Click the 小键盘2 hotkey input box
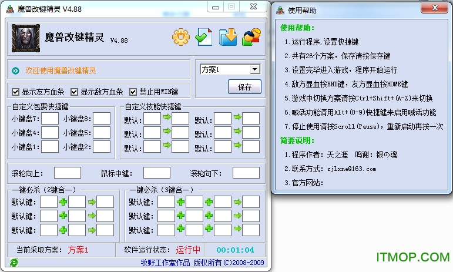Image resolution: width=453 pixels, height=272 pixels. [x=102, y=147]
